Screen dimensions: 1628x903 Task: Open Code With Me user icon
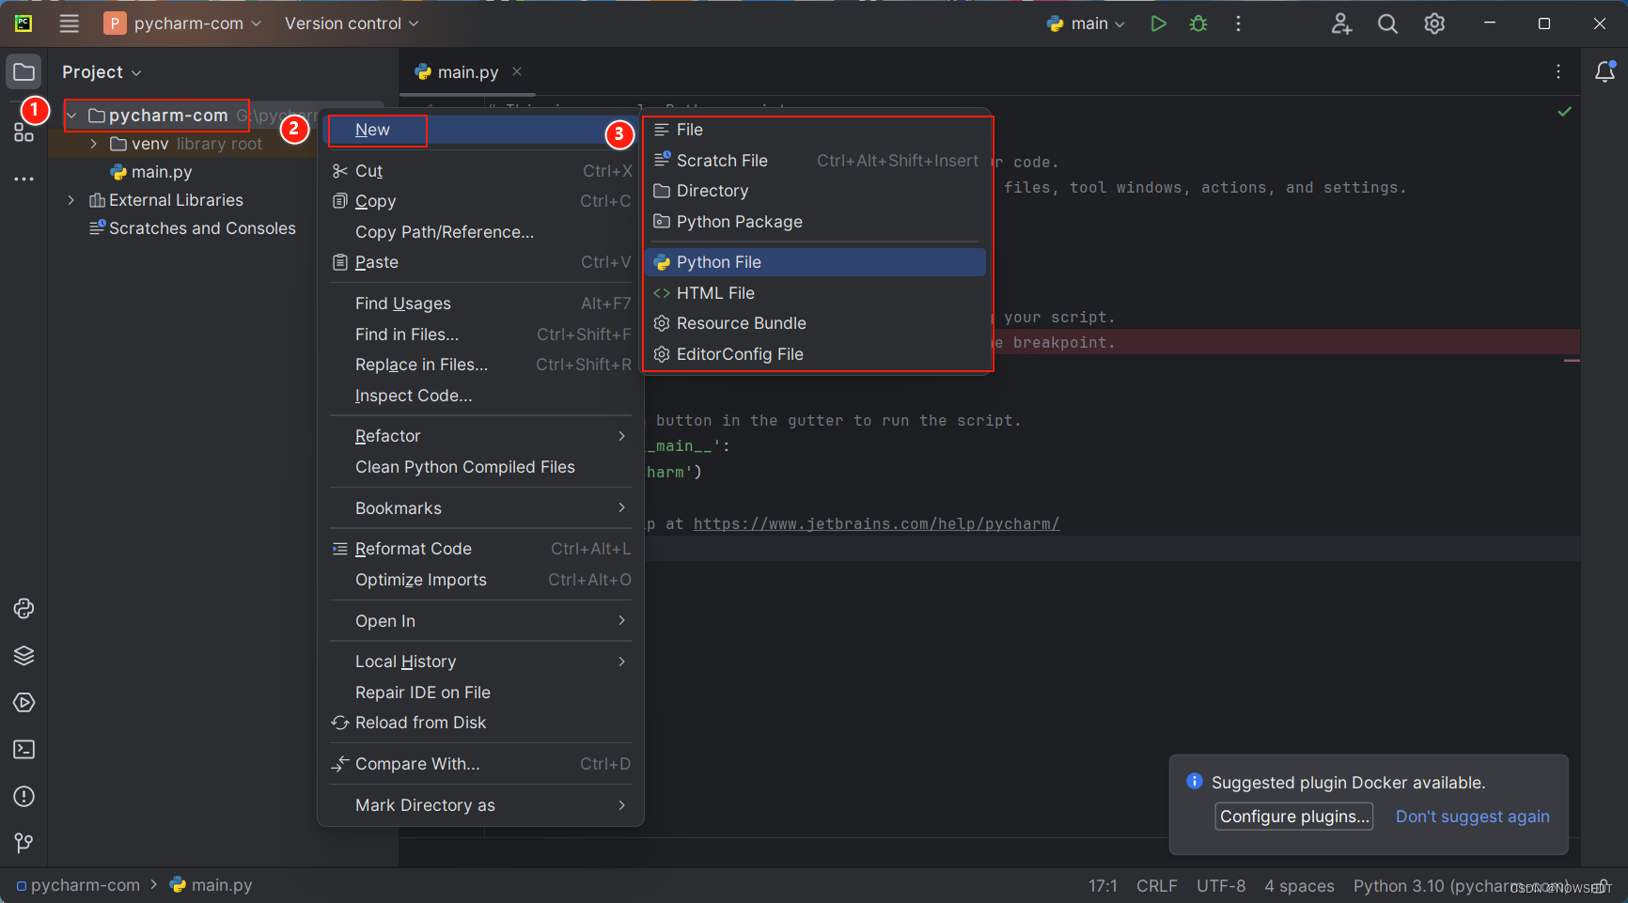pos(1341,23)
